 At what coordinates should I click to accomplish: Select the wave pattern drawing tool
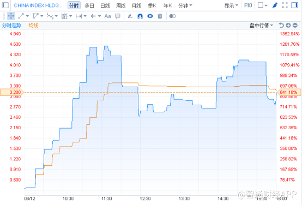coord(50,16)
